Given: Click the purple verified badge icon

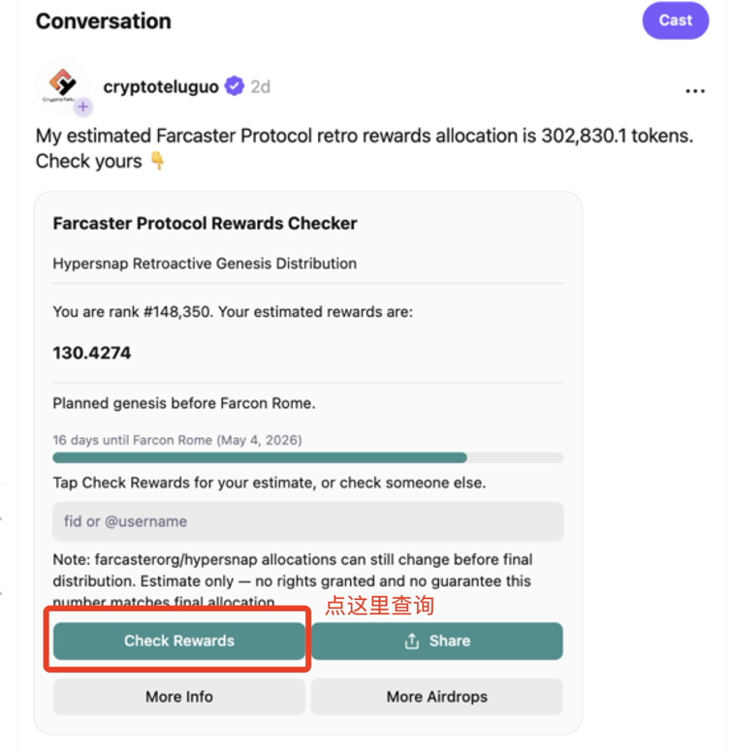Looking at the screenshot, I should pos(235,86).
